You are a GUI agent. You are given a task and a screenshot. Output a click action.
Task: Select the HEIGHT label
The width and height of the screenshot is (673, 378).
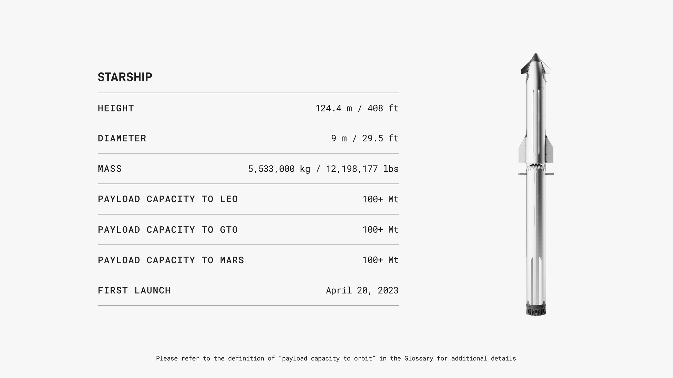pos(116,108)
